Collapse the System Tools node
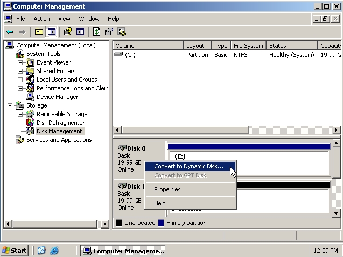343x257 pixels. [10, 54]
